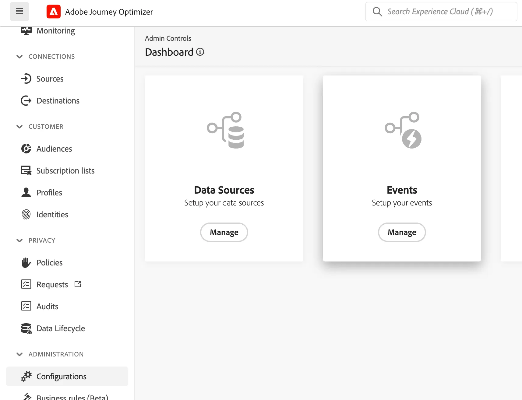Click the search magnifier icon
Viewport: 522px width, 400px height.
(x=377, y=12)
